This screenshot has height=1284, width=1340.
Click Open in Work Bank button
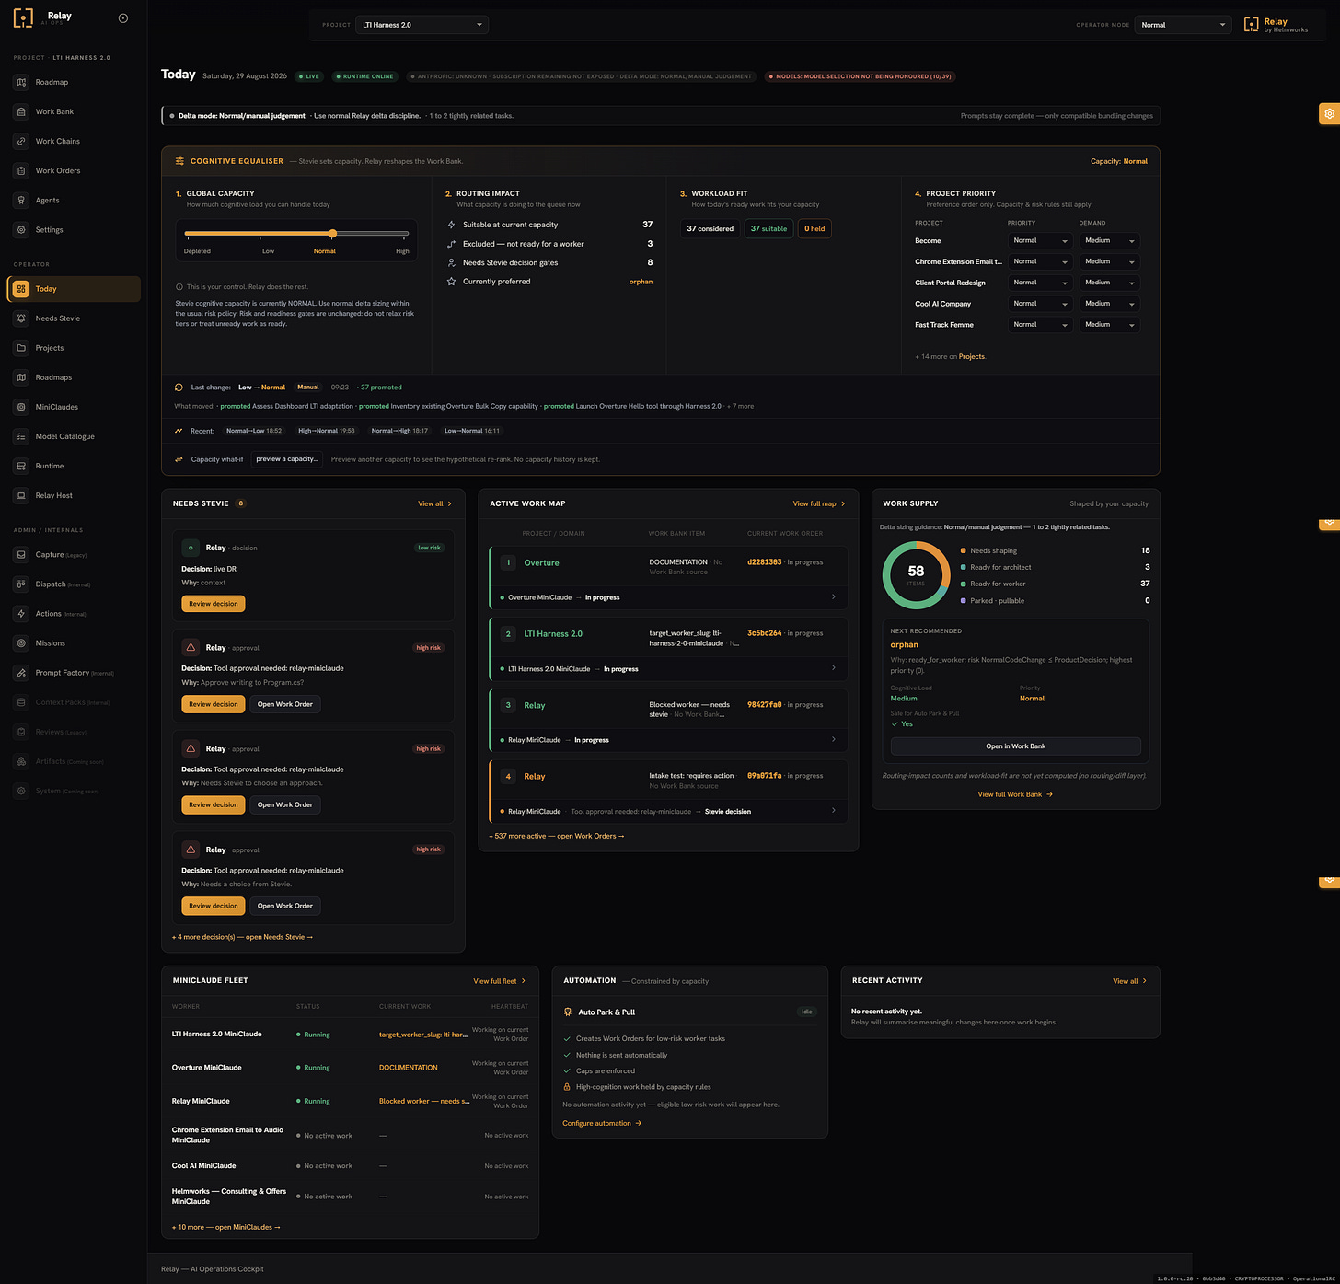point(1015,746)
